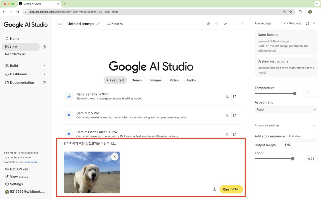Click the dog photo thumbnail
Image resolution: width=321 pixels, height=199 pixels.
point(92,172)
